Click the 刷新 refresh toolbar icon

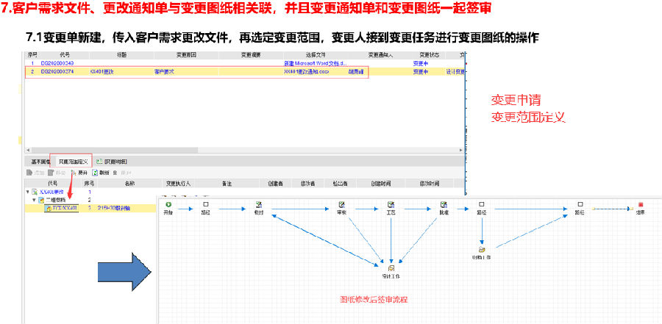click(x=95, y=173)
